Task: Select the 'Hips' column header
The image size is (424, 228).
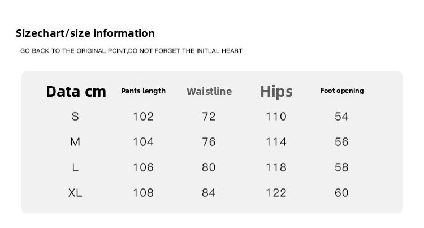Action: [x=276, y=92]
